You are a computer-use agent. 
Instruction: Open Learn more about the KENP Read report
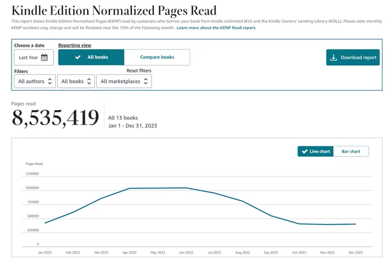(x=216, y=28)
